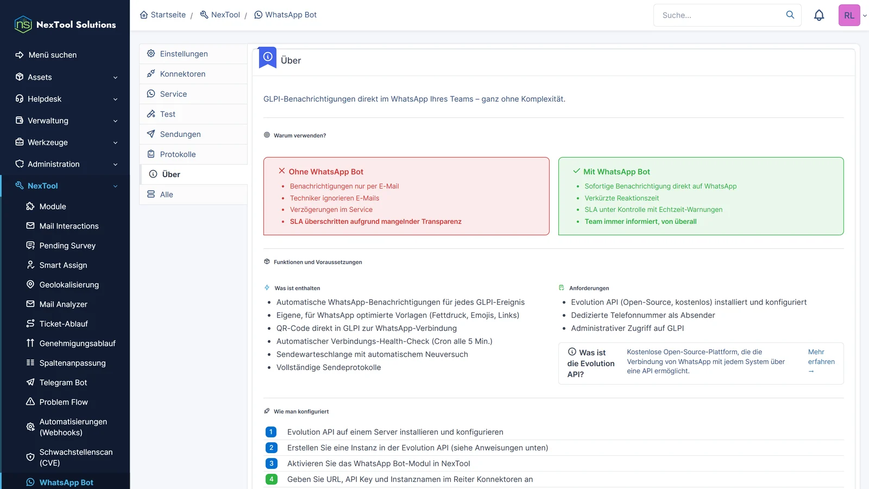The image size is (869, 489).
Task: Open the Mehr erfahren link
Action: tap(821, 361)
